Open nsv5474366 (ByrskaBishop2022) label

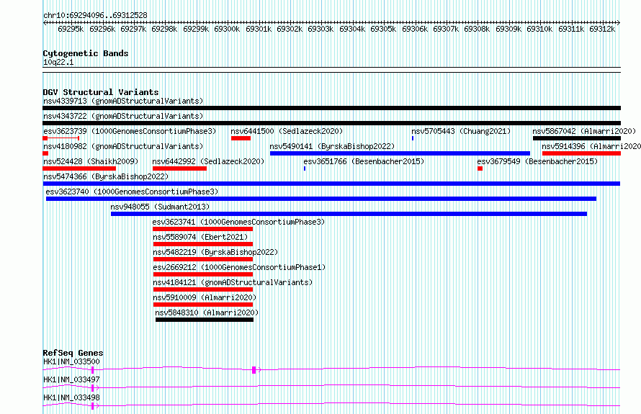pyautogui.click(x=106, y=176)
